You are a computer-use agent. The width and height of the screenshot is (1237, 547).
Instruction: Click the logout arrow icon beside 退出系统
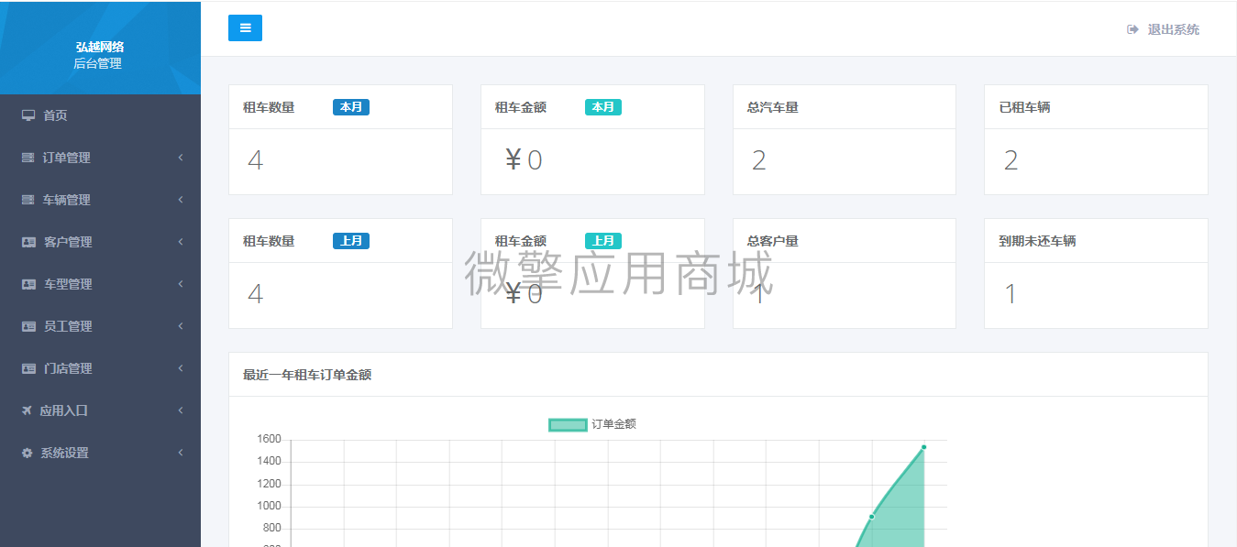[x=1132, y=29]
